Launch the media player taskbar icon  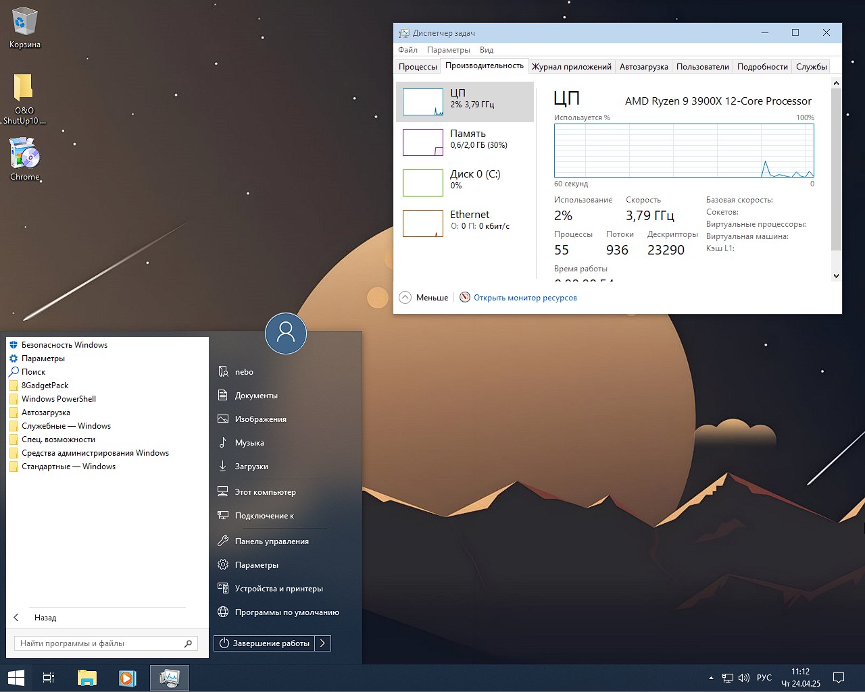point(127,678)
